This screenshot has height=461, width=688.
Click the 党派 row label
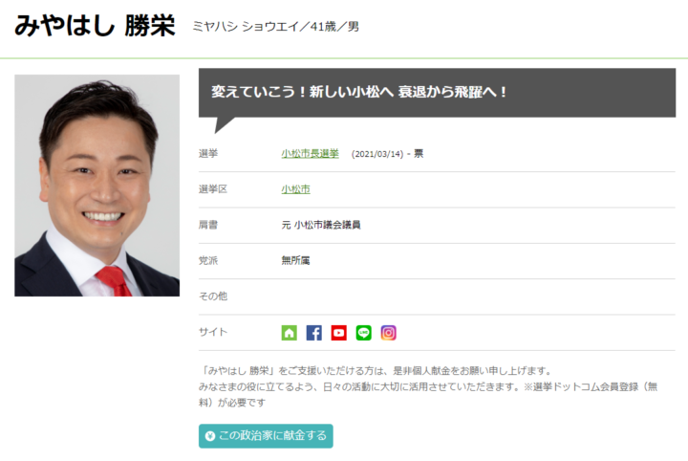[208, 260]
